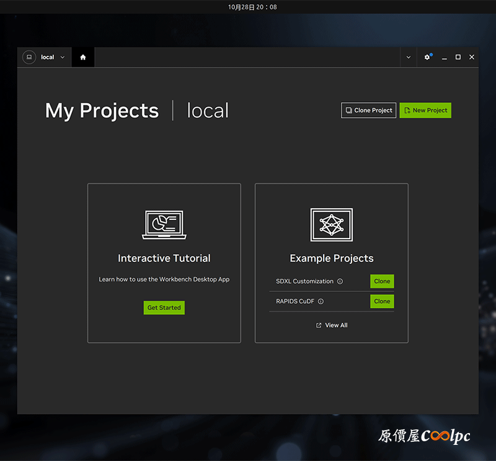Create a New Project
This screenshot has width=496, height=461.
[x=425, y=110]
